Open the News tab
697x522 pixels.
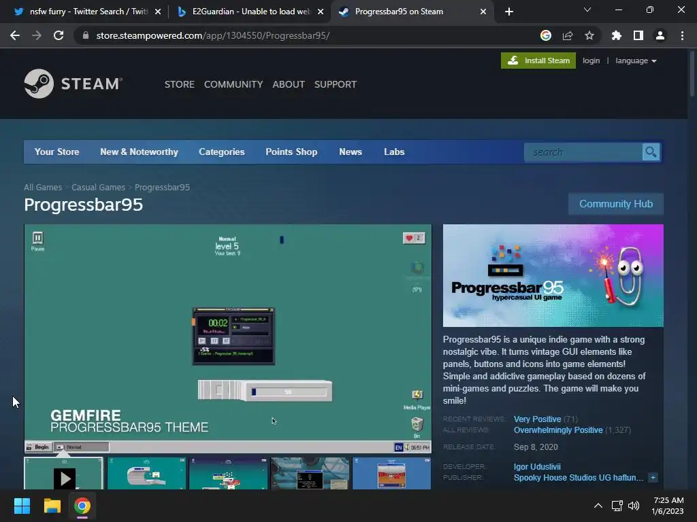351,152
